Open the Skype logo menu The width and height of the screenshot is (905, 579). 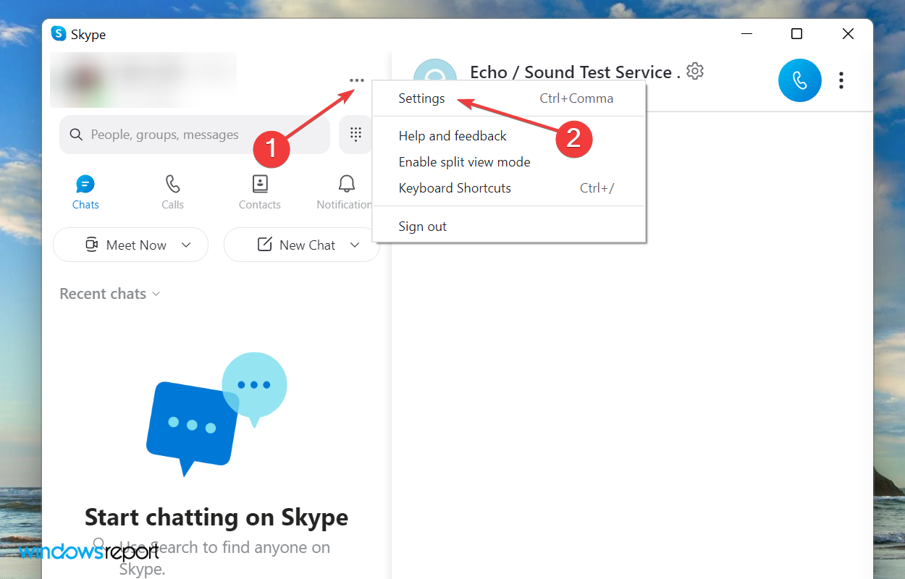pos(57,34)
